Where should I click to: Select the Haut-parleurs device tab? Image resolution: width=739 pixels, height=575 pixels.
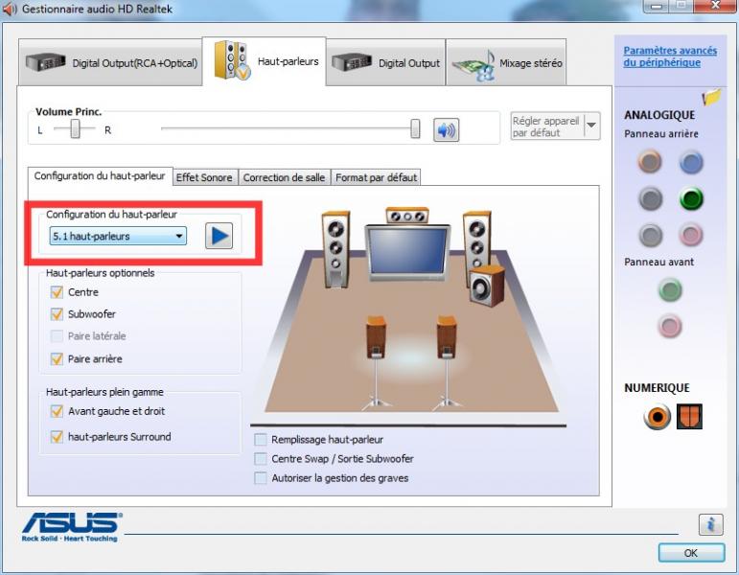(265, 61)
